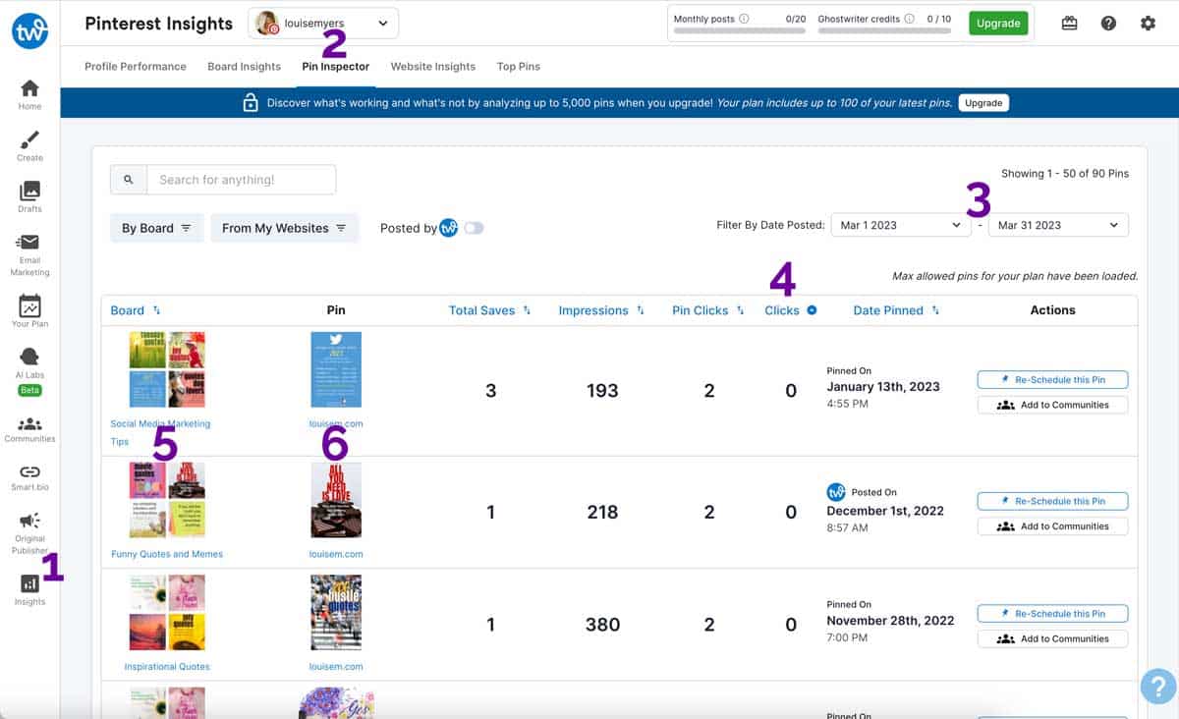This screenshot has width=1179, height=719.
Task: Open settings gear icon
Action: click(1148, 23)
